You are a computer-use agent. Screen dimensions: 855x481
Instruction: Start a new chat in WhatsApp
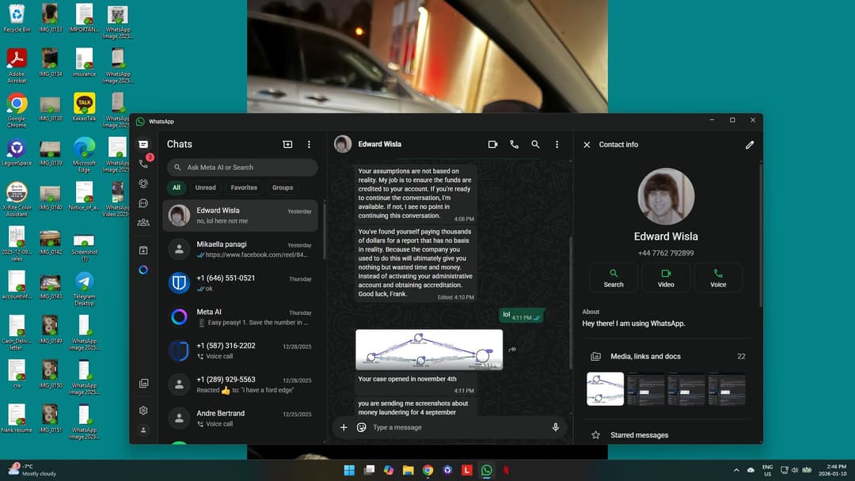point(287,144)
